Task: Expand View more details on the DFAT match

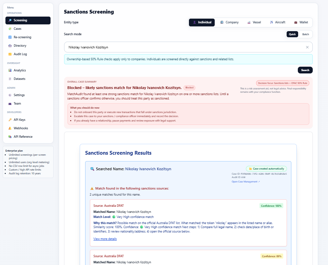Action: coord(105,239)
